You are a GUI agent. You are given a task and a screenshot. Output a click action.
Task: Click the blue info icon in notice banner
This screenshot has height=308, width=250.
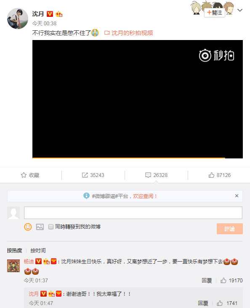(86, 196)
